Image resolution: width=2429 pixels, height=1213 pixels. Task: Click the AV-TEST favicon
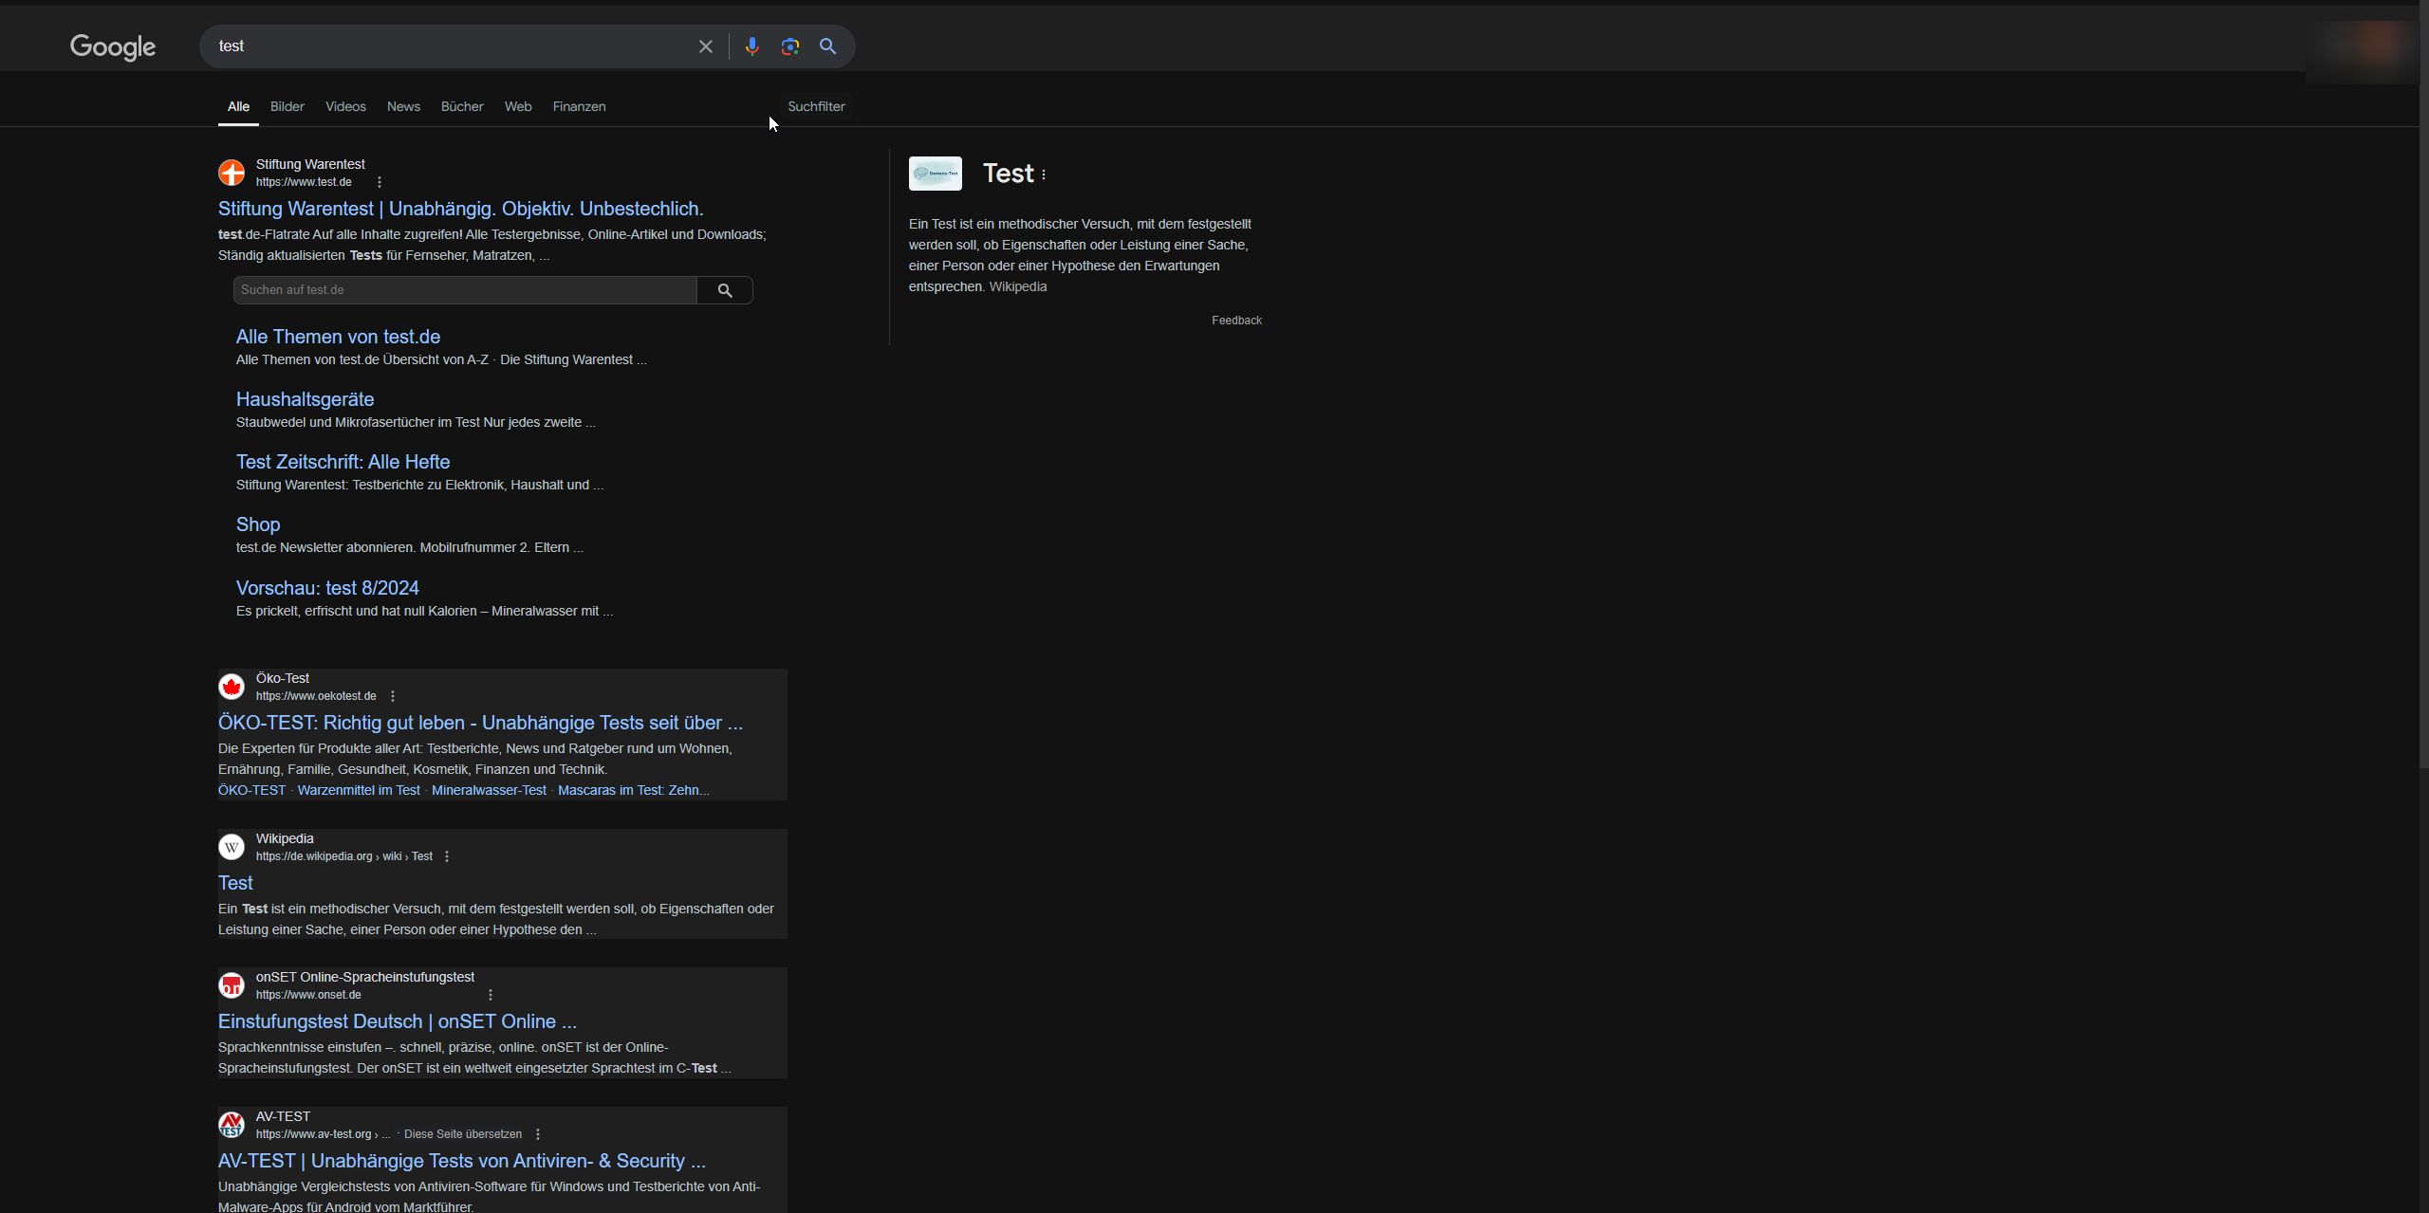tap(232, 1125)
